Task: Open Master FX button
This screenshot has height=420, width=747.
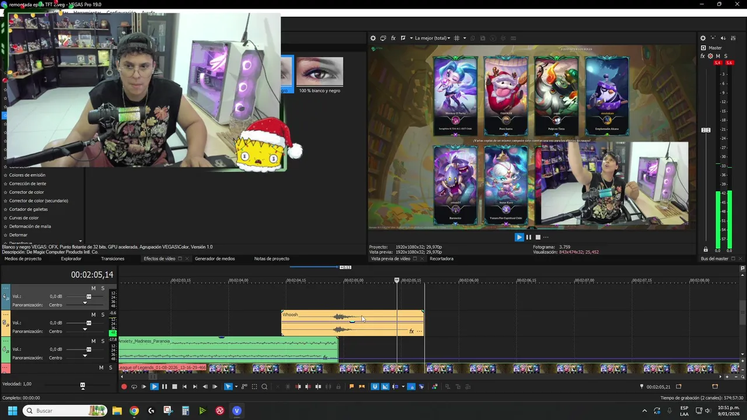Action: (x=703, y=56)
